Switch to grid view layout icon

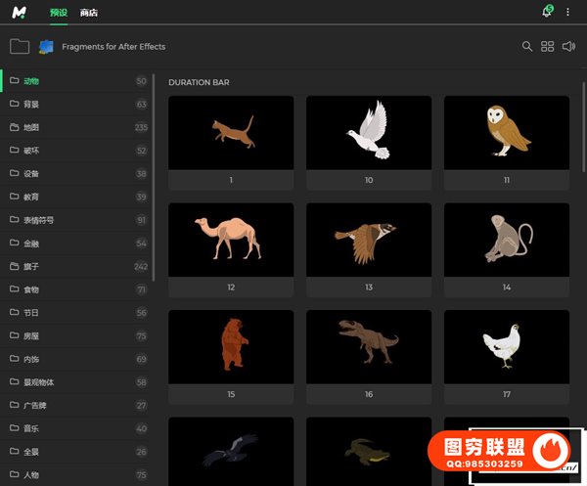point(548,46)
